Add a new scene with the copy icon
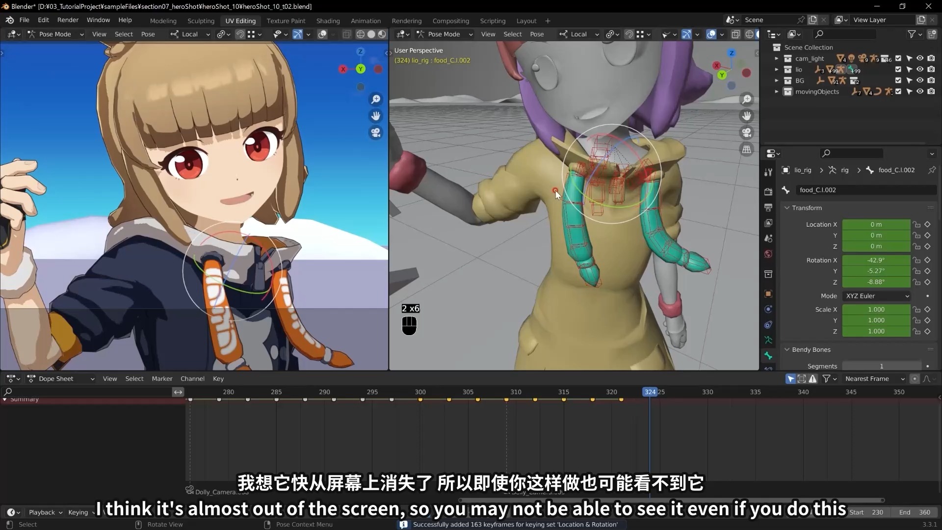 point(813,20)
